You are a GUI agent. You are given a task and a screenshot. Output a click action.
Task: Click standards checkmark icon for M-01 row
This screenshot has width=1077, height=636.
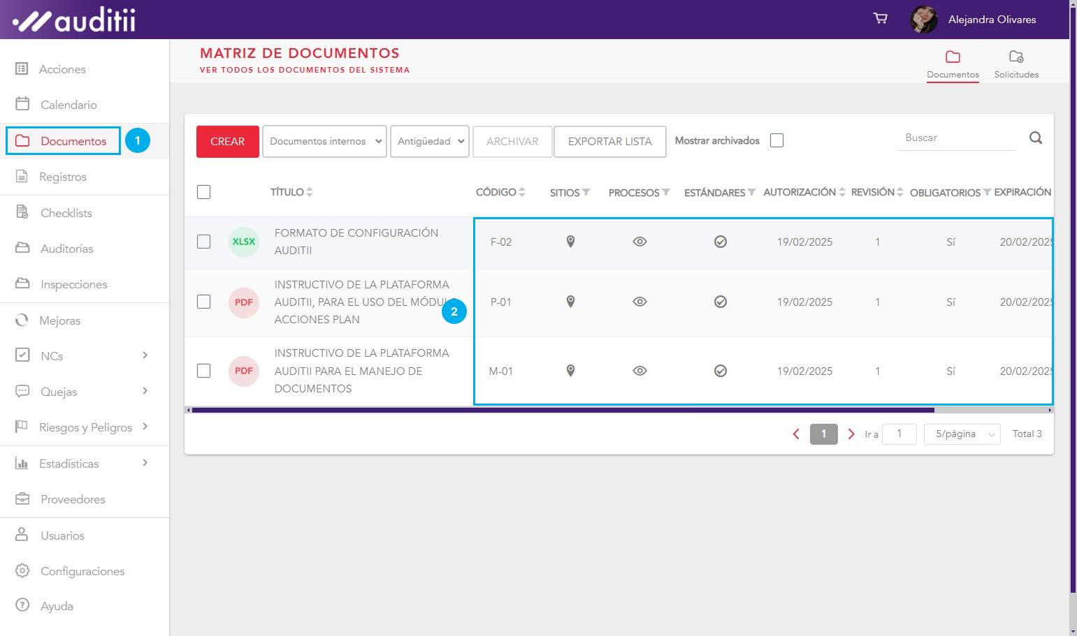tap(720, 371)
